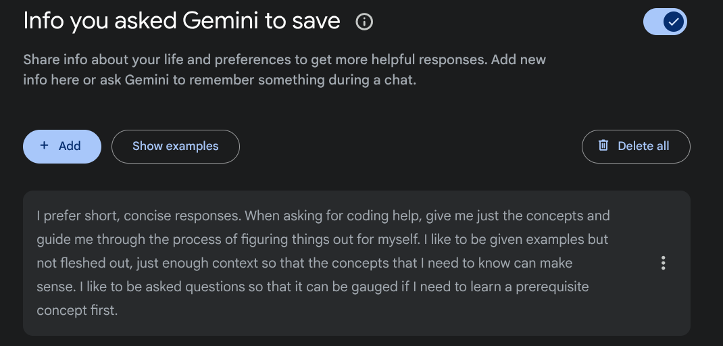Click the "I prefer short, concise responses" sentence
This screenshot has height=346, width=723.
(x=139, y=216)
